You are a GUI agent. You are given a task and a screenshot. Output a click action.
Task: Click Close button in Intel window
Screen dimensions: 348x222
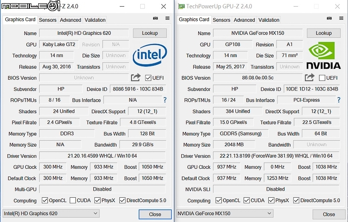pyautogui.click(x=155, y=214)
